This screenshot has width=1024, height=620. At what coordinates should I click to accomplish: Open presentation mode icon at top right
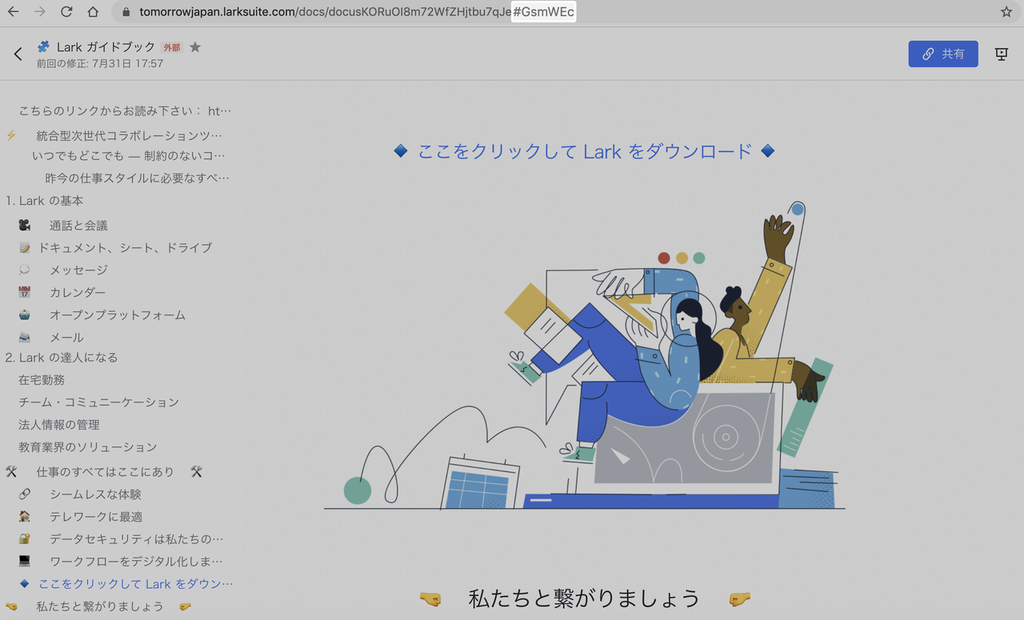point(1001,54)
